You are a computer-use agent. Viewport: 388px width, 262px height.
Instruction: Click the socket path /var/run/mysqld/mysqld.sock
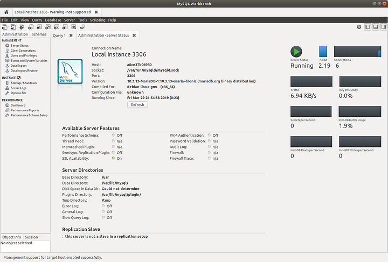153,70
